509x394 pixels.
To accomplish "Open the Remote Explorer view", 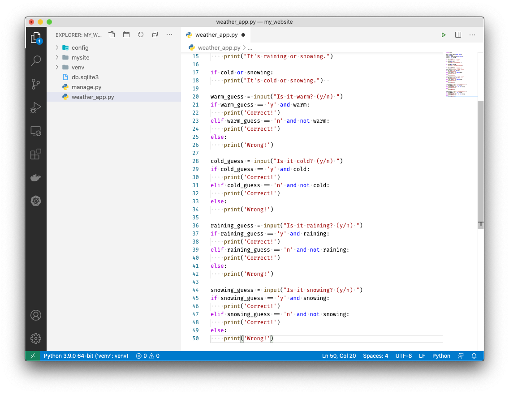I will (x=36, y=131).
